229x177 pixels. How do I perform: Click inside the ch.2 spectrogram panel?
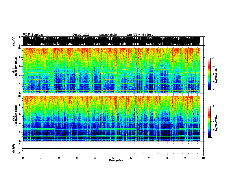click(x=111, y=119)
